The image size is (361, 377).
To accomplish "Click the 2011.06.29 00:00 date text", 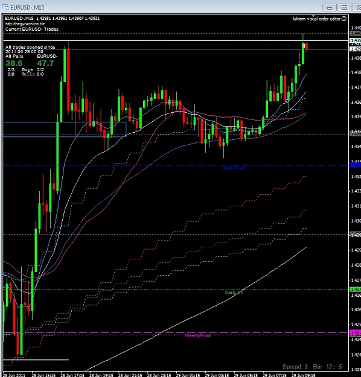I will point(24,52).
